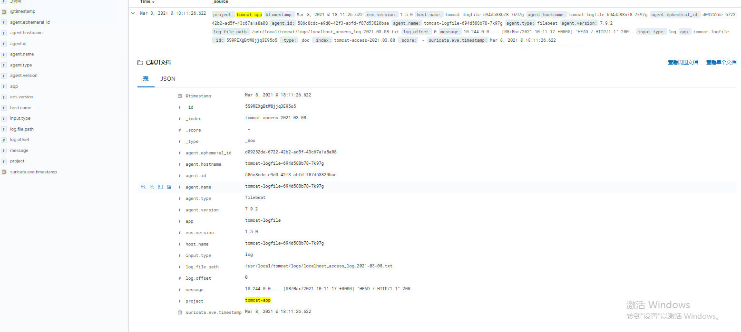Switch to the JSON tab

168,79
